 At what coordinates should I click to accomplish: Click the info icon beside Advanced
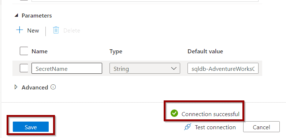coord(53,87)
